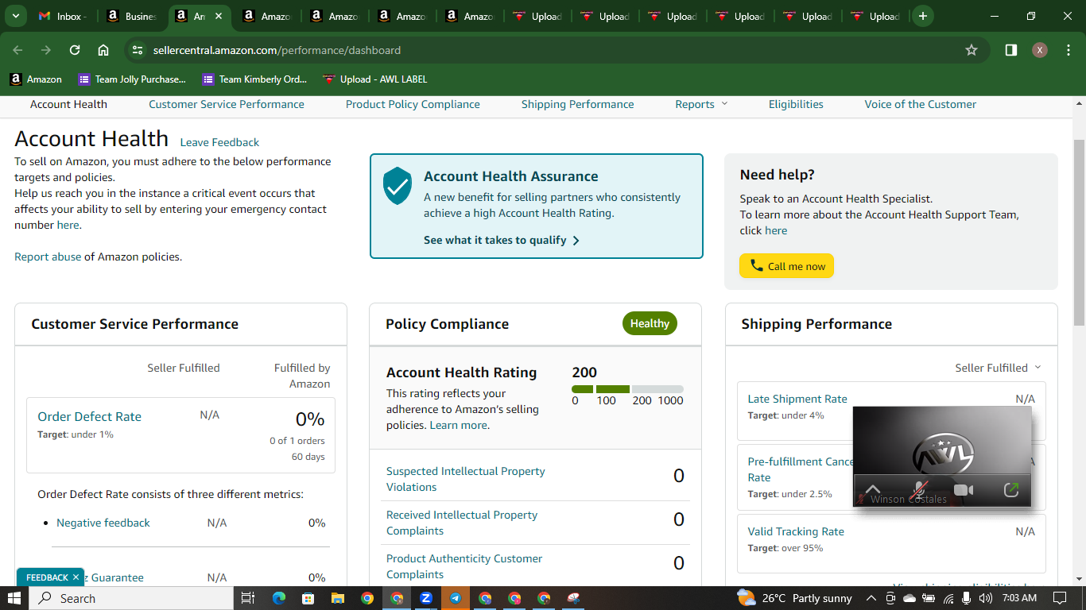
Task: Click the Windows taskbar search box
Action: point(132,598)
